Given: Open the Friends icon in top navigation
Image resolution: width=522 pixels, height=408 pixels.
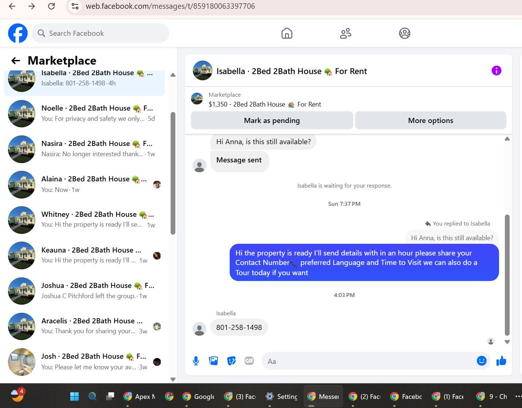Looking at the screenshot, I should coord(346,33).
